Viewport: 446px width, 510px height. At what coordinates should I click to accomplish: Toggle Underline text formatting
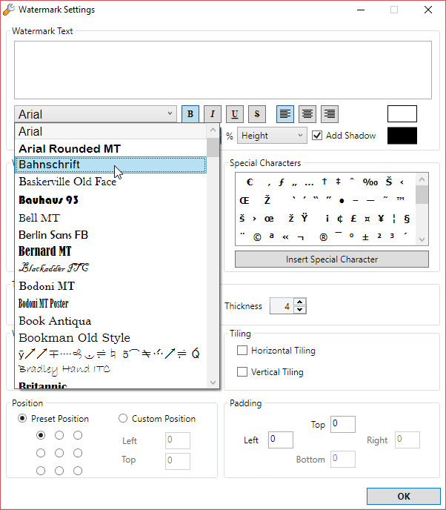pos(234,113)
